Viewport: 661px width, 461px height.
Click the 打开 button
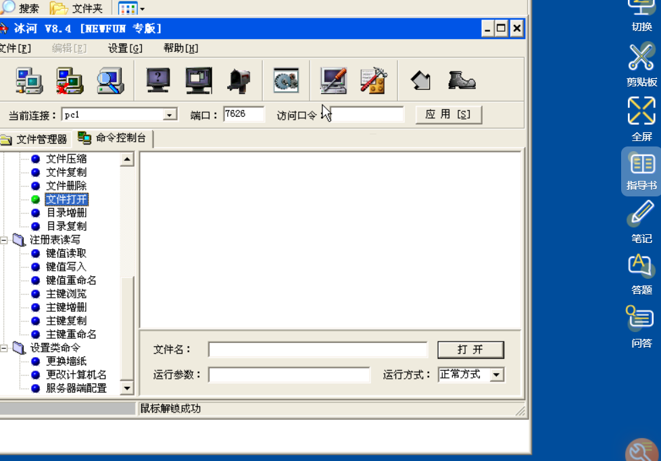coord(470,350)
